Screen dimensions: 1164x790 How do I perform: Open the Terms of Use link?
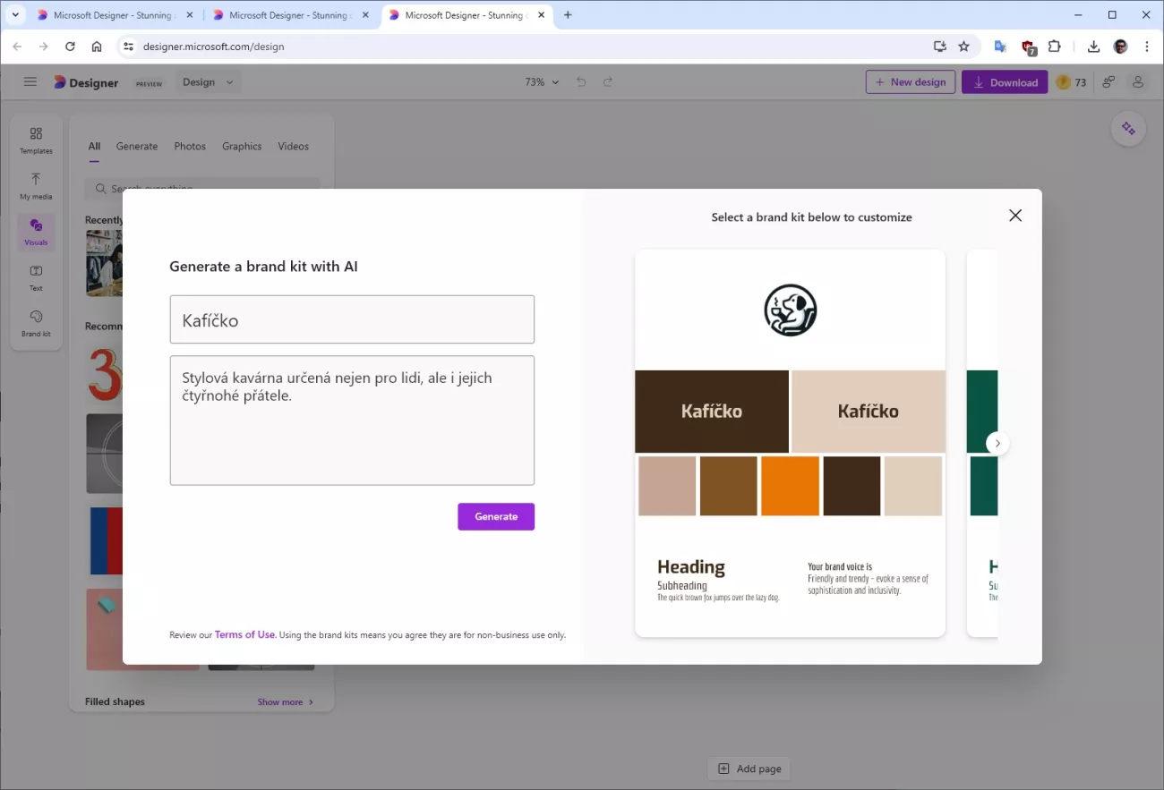click(x=244, y=634)
